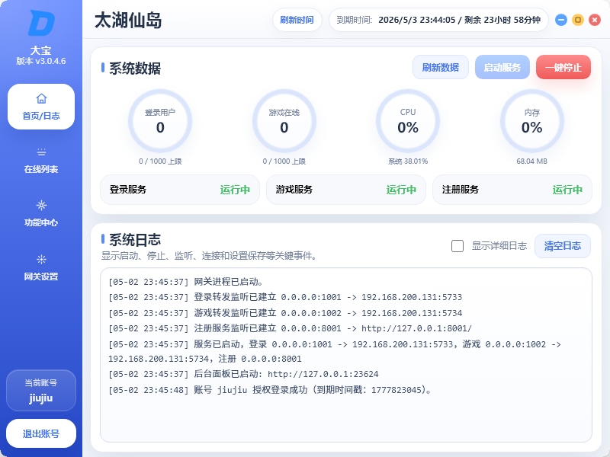Viewport: 610px width, 457px height.
Task: Close window with red round button
Action: pyautogui.click(x=595, y=20)
